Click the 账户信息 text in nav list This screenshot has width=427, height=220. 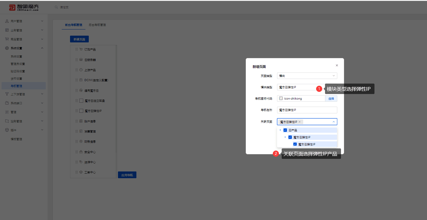90,121
